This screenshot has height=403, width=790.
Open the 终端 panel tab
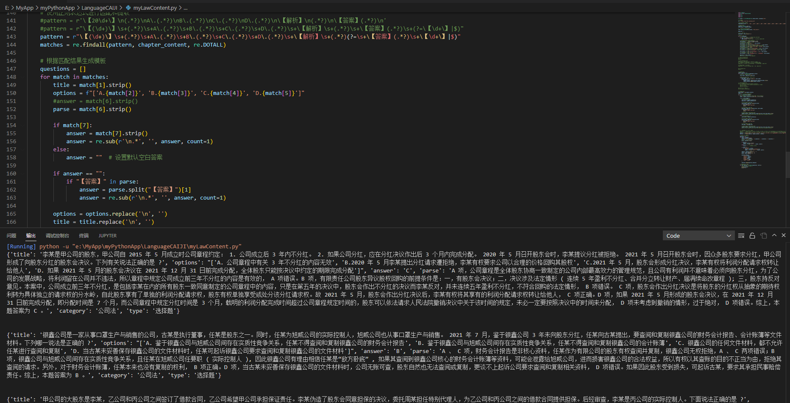pyautogui.click(x=84, y=236)
